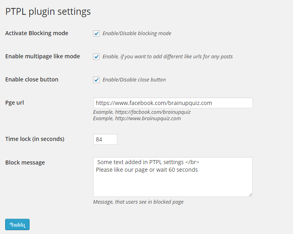Click the PTPL plugin settings heading
The image size is (293, 234).
(48, 12)
